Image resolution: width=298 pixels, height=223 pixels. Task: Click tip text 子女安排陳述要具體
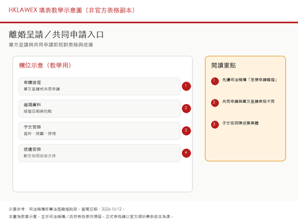point(240,123)
